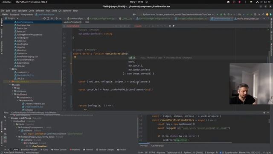The height and width of the screenshot is (154, 273).
Task: Collapse the dashboard folder
Action: [x=12, y=94]
